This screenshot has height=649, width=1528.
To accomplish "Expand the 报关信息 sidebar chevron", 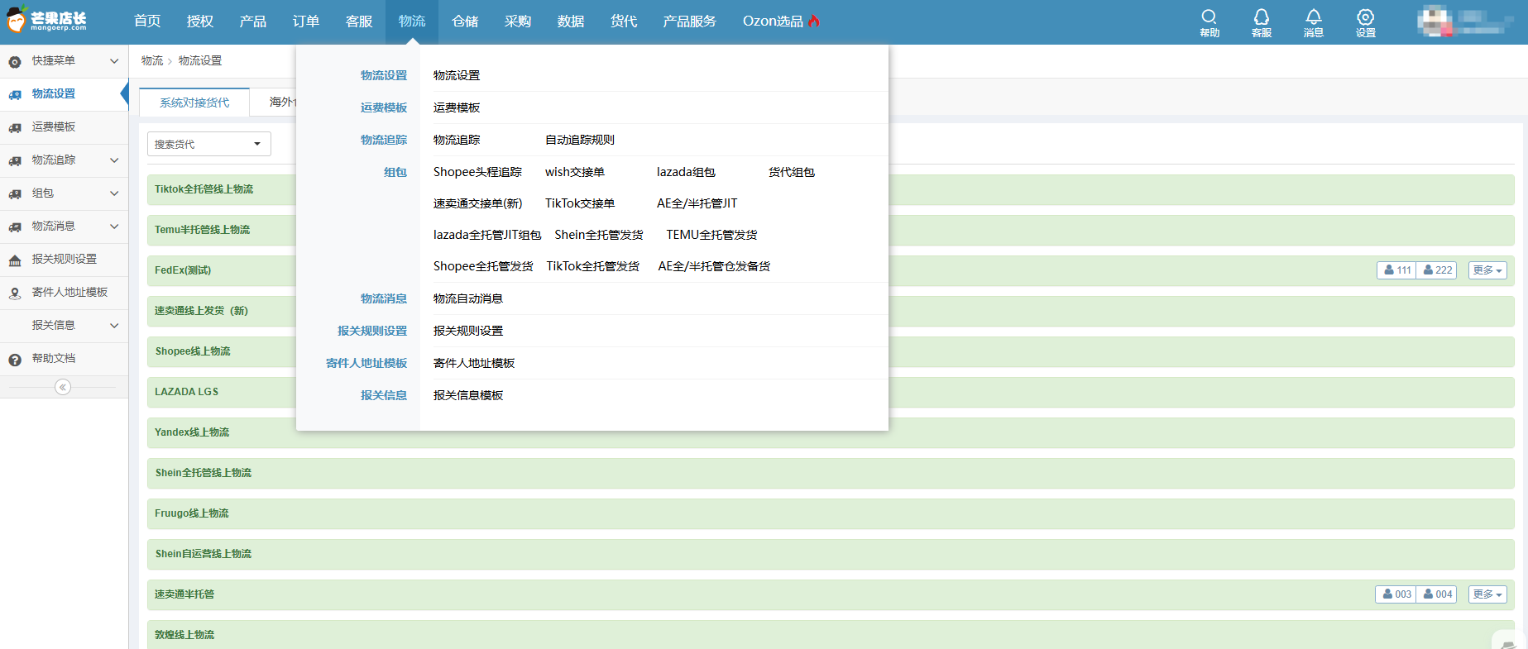I will tap(114, 326).
